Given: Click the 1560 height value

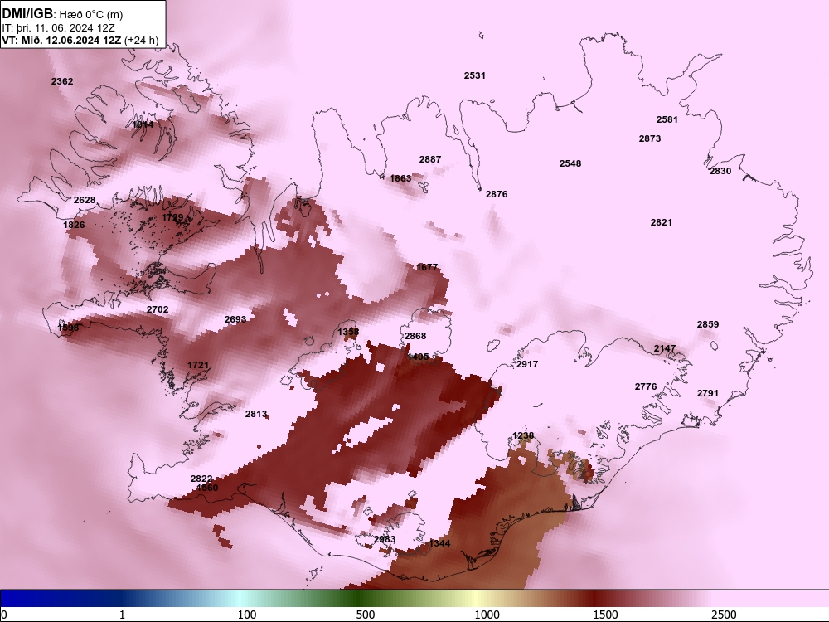Looking at the screenshot, I should click(207, 488).
